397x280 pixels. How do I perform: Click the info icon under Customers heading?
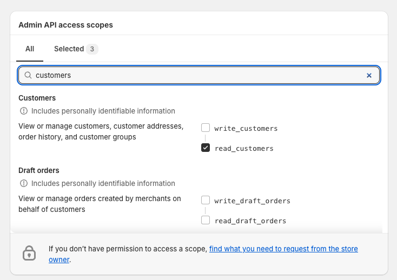pyautogui.click(x=24, y=111)
